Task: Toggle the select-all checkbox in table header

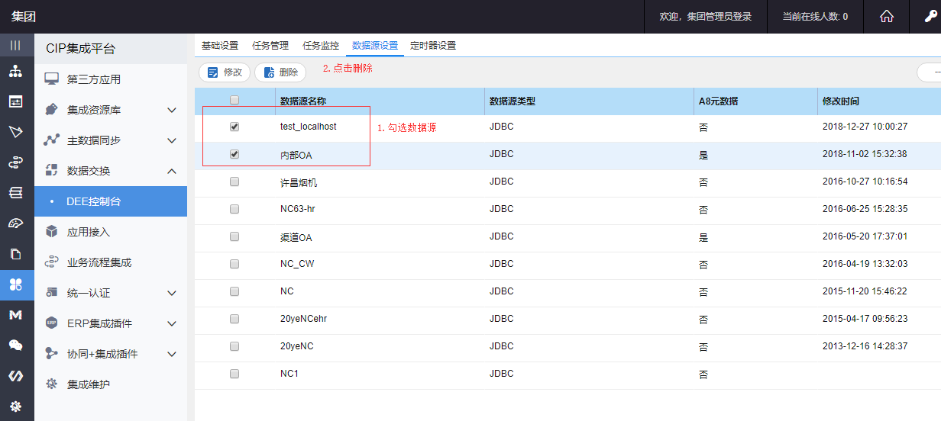Action: [x=234, y=100]
